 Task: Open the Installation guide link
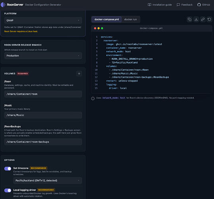click(160, 5)
